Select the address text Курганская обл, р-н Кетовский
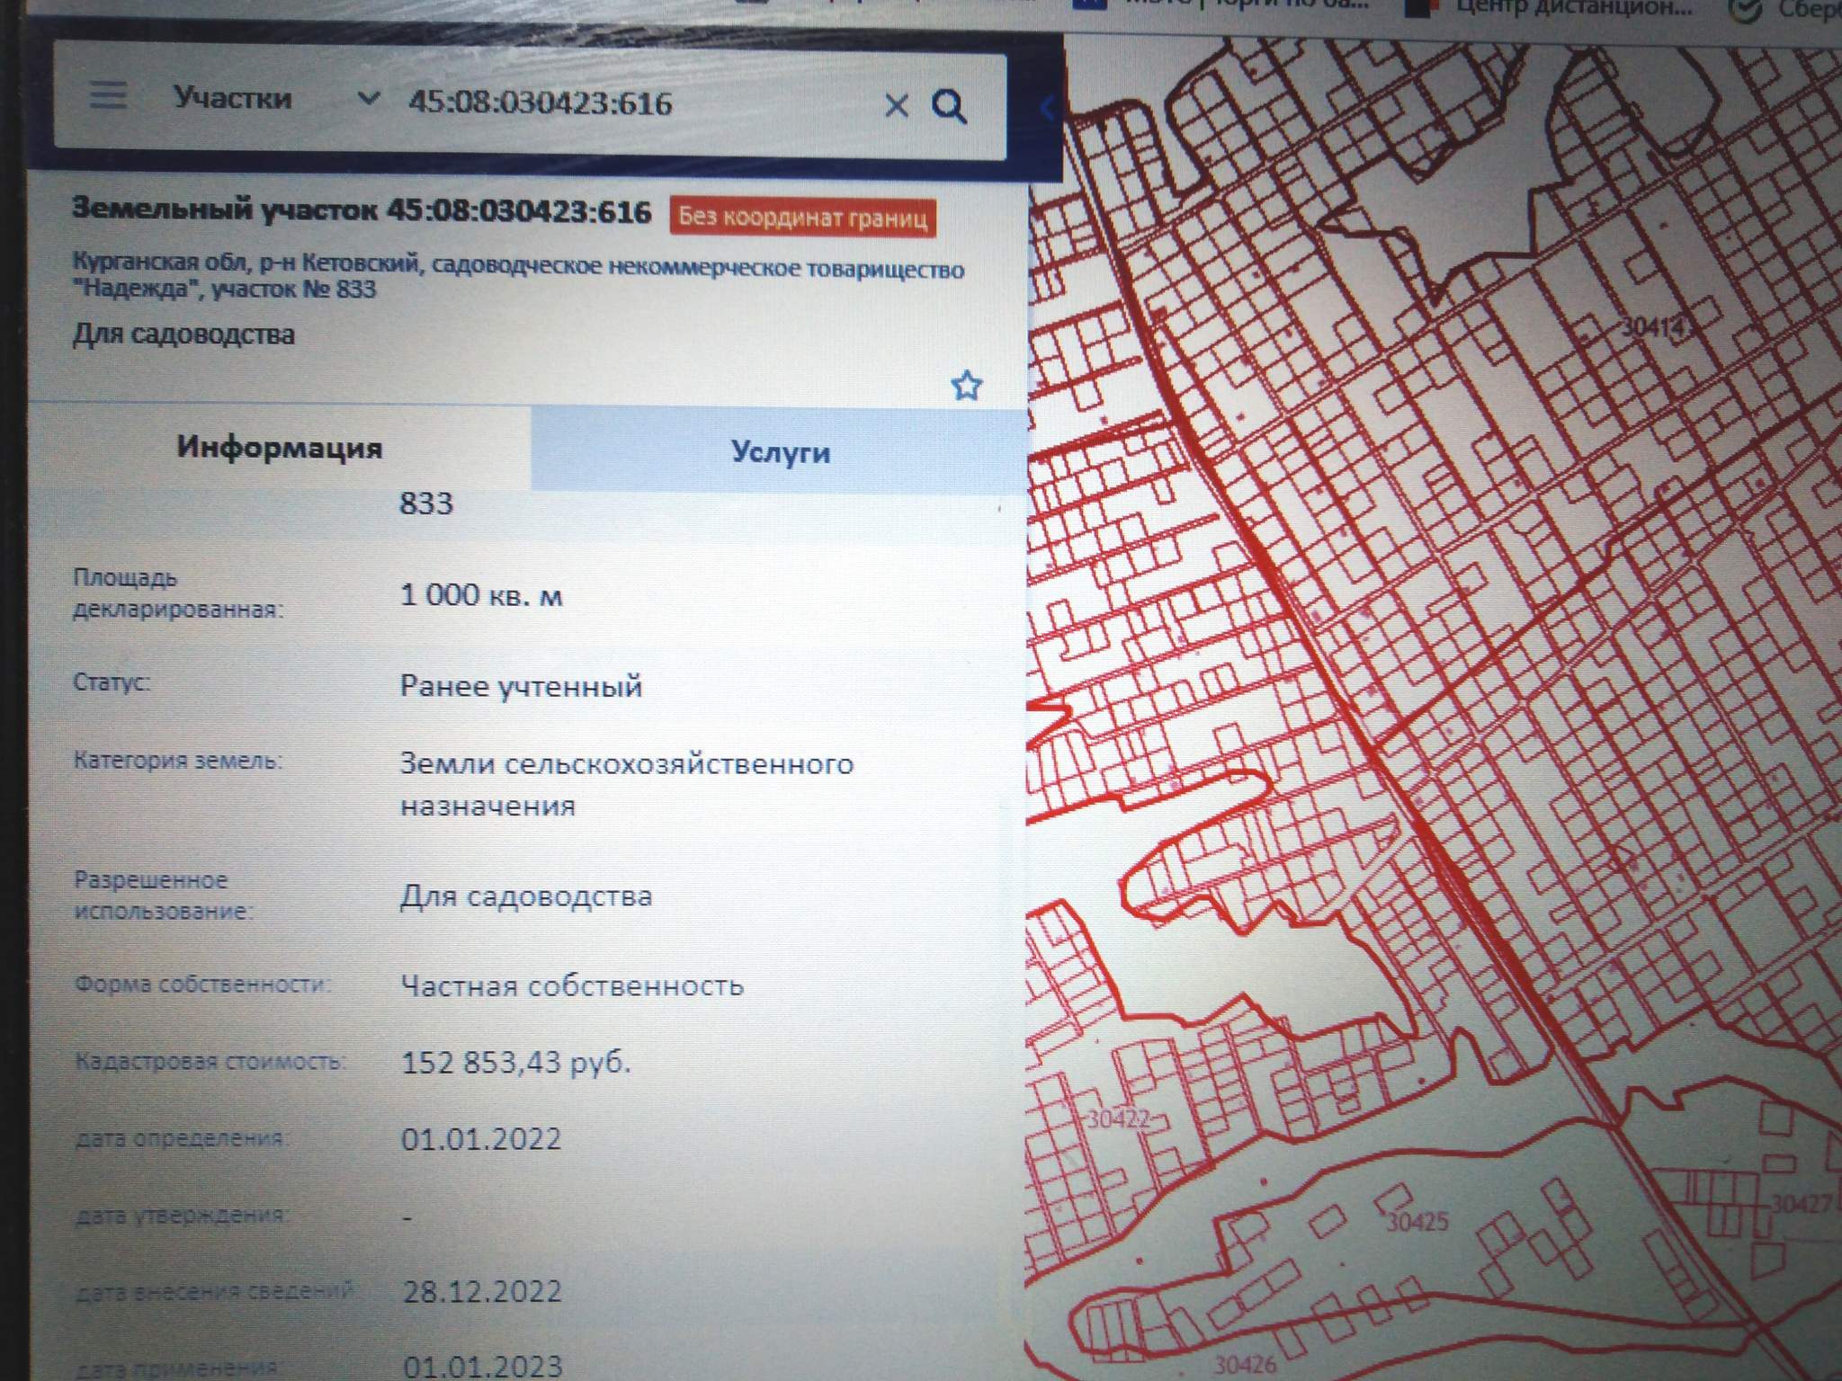The image size is (1842, 1381). 246,263
